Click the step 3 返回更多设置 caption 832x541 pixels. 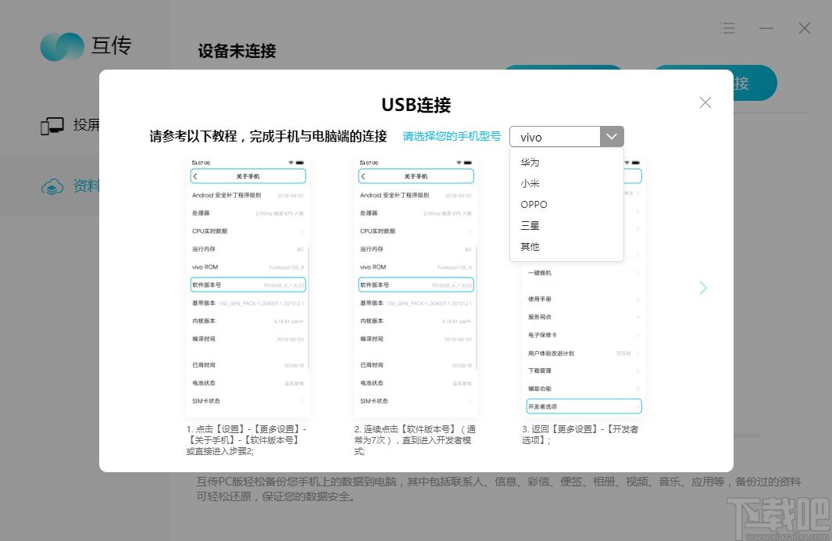(580, 435)
